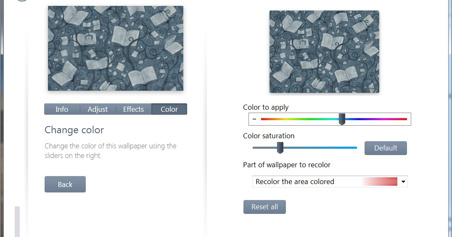Go back using the Back button
Screen dimensions: 452x237
pyautogui.click(x=65, y=184)
